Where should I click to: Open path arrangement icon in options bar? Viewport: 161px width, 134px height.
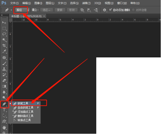point(96,10)
